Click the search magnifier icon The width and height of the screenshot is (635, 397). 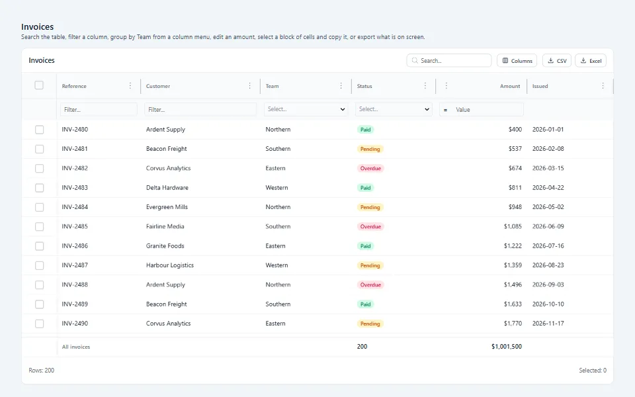point(415,60)
